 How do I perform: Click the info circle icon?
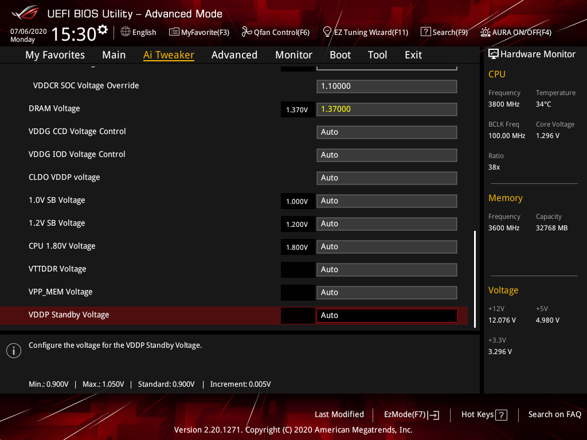[14, 351]
